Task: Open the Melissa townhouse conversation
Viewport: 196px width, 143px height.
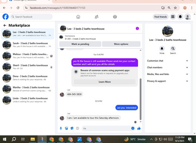Action: click(27, 56)
